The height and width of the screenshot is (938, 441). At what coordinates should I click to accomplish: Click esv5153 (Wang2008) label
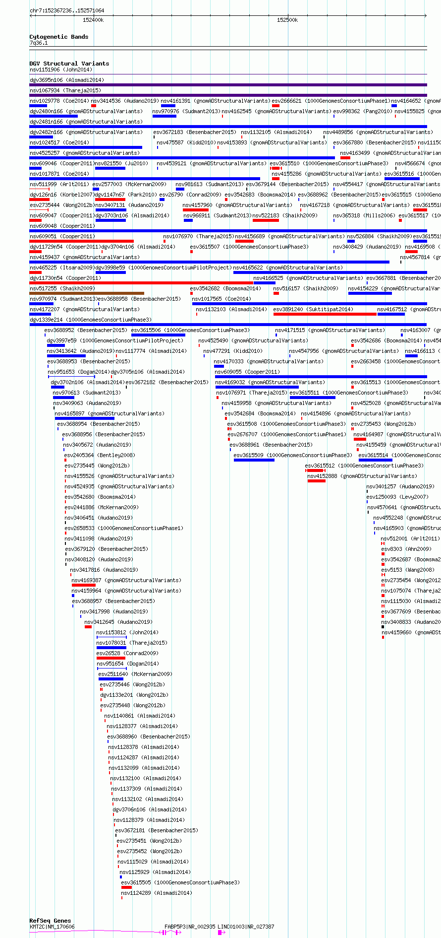click(408, 570)
